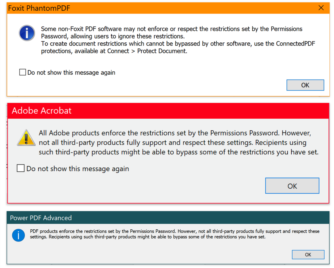This screenshot has height=268, width=334.
Task: Click the Foxit 'Do not show this message again' label
Action: tap(71, 72)
